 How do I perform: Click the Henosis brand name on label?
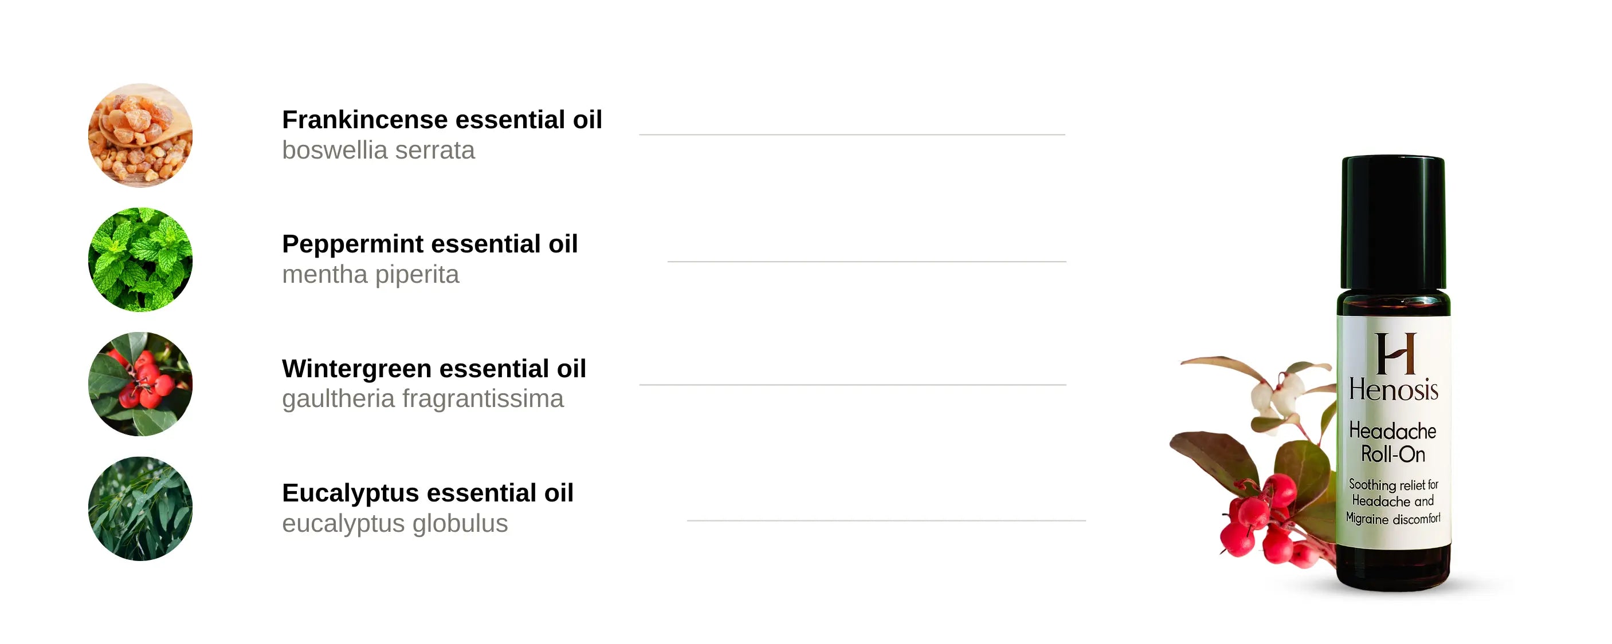(x=1394, y=390)
